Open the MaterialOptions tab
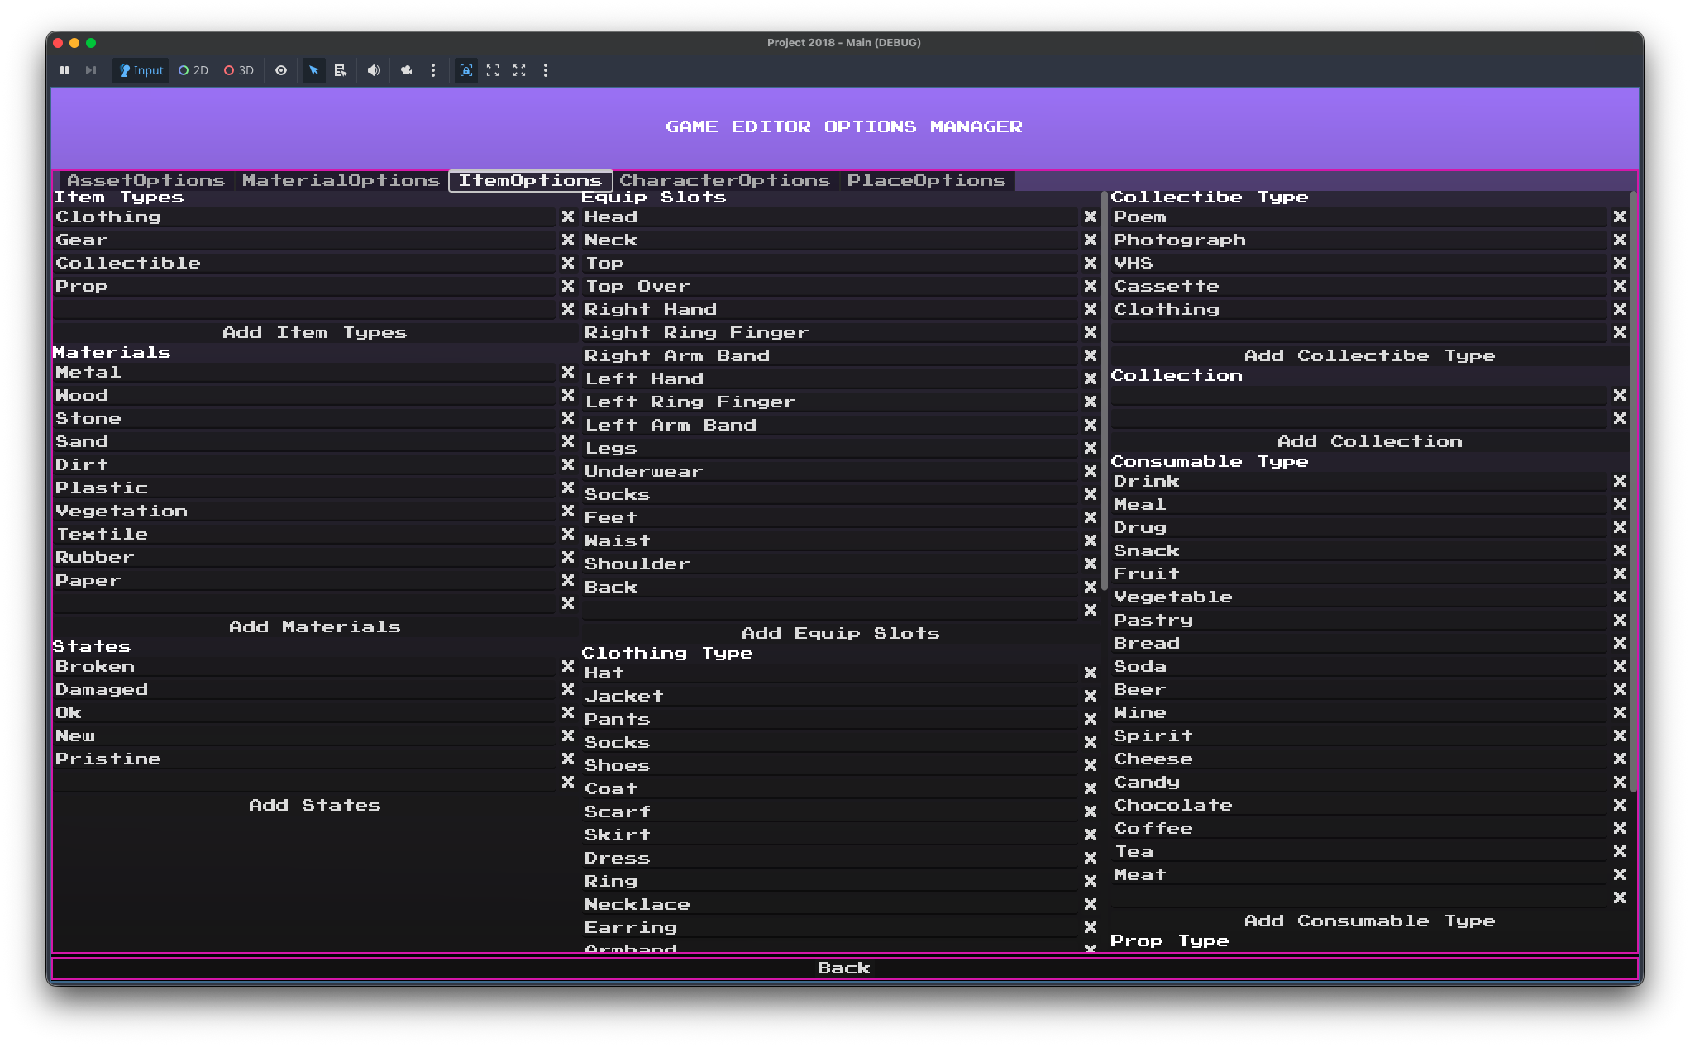Viewport: 1690px width, 1047px height. click(x=341, y=180)
